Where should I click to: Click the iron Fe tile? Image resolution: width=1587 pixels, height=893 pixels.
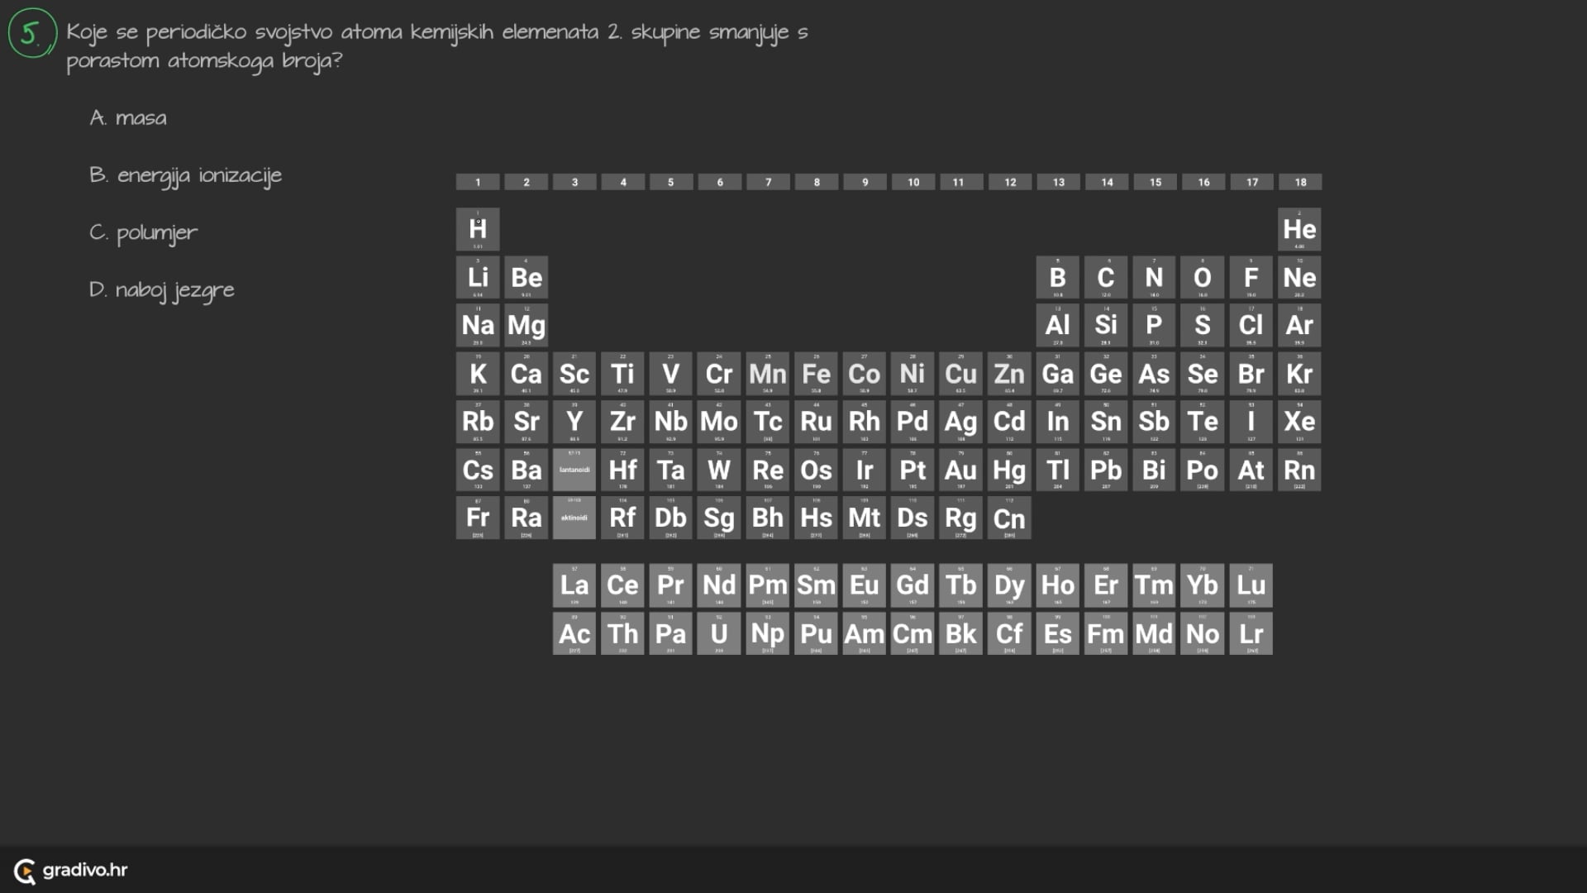coord(817,374)
